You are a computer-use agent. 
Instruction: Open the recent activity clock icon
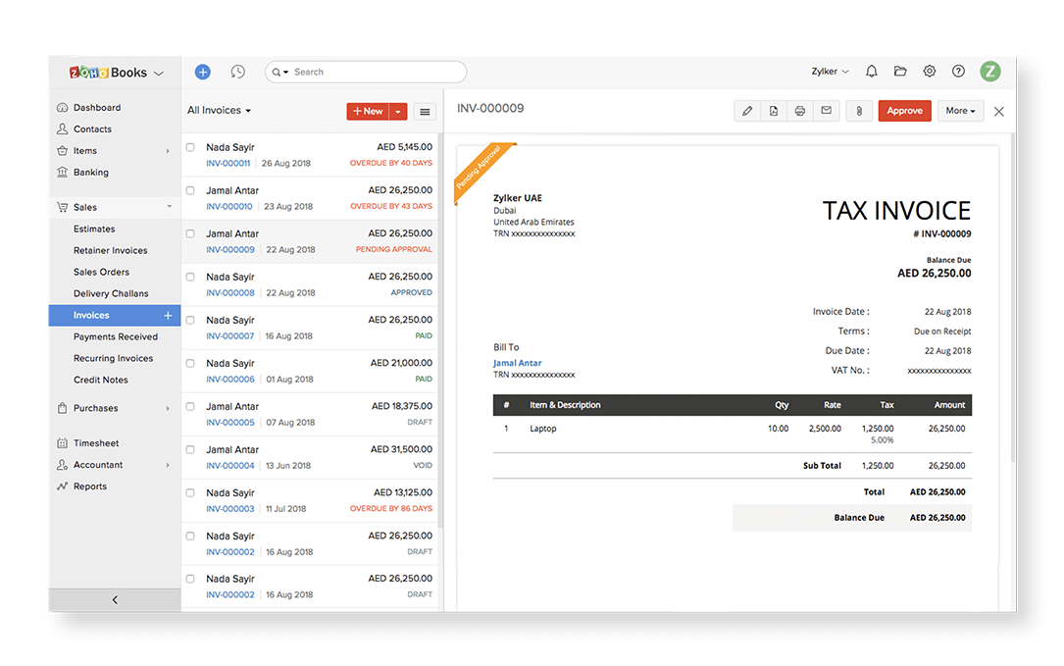point(237,72)
